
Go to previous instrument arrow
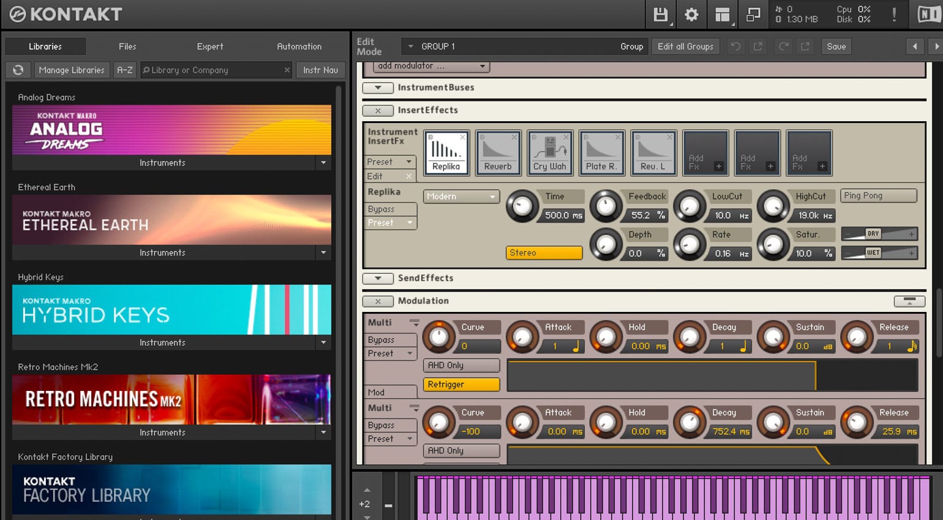tap(915, 46)
